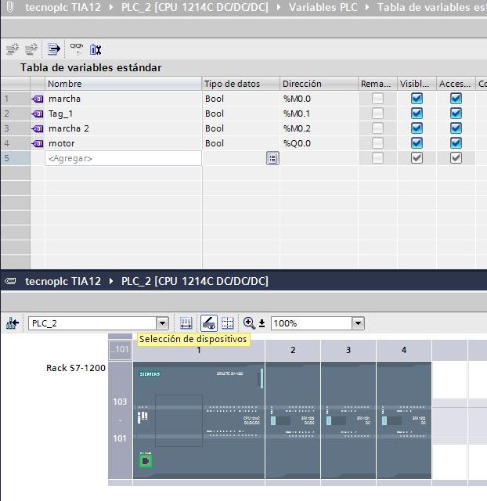
Task: Select row number 3 header
Action: [x=7, y=128]
